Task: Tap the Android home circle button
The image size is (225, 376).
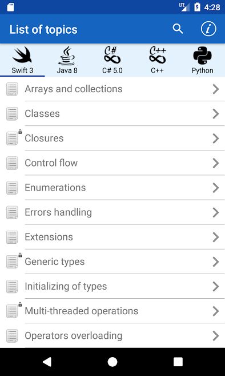Action: point(112,362)
